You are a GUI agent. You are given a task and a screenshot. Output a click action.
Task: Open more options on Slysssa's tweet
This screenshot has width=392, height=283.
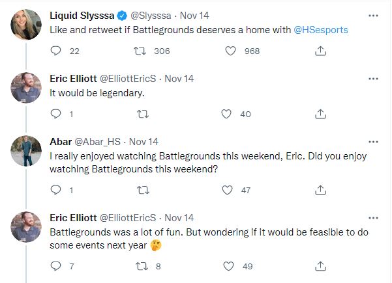point(373,14)
